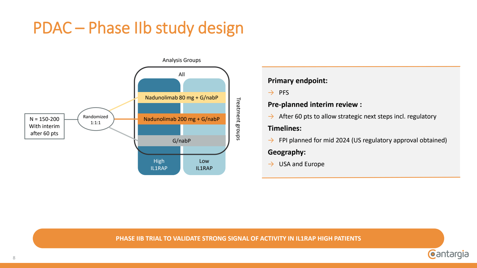Screen dimensions: 477x268
Task: Select the 'Nadunolimab 200 mg + G/nabP' bar
Action: coord(182,119)
